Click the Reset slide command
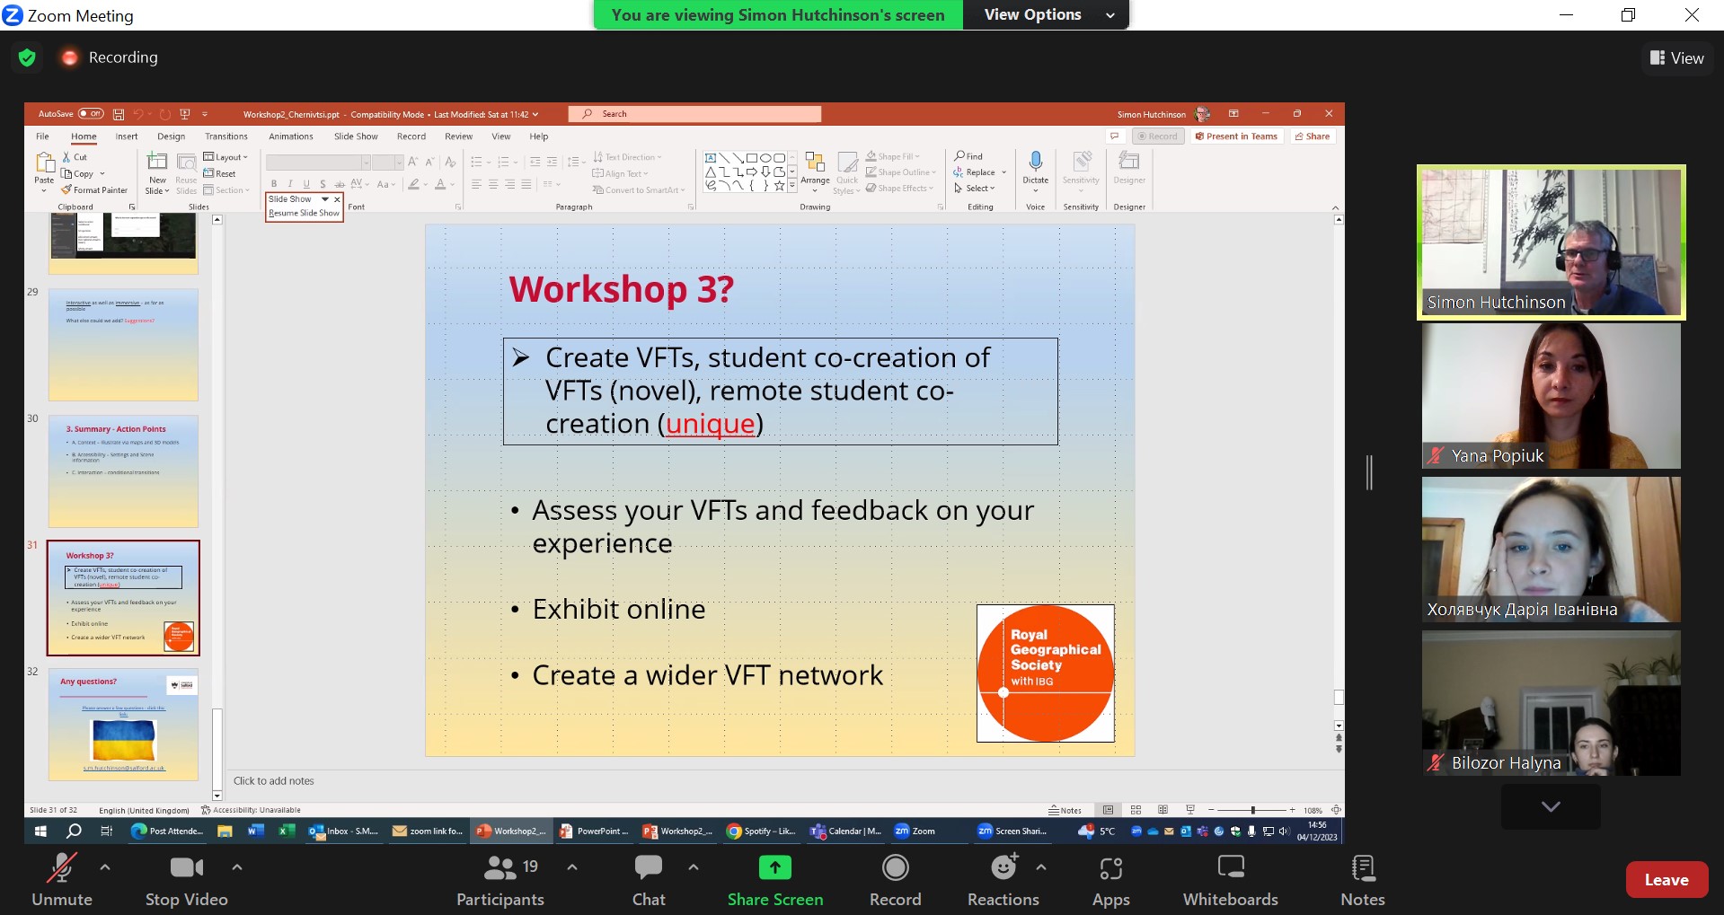 [x=220, y=174]
